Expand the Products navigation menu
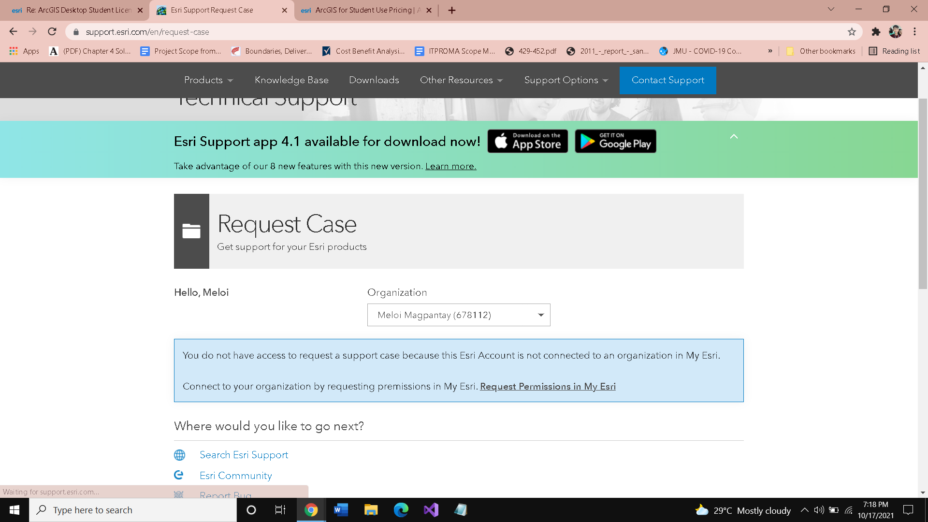 pos(208,80)
